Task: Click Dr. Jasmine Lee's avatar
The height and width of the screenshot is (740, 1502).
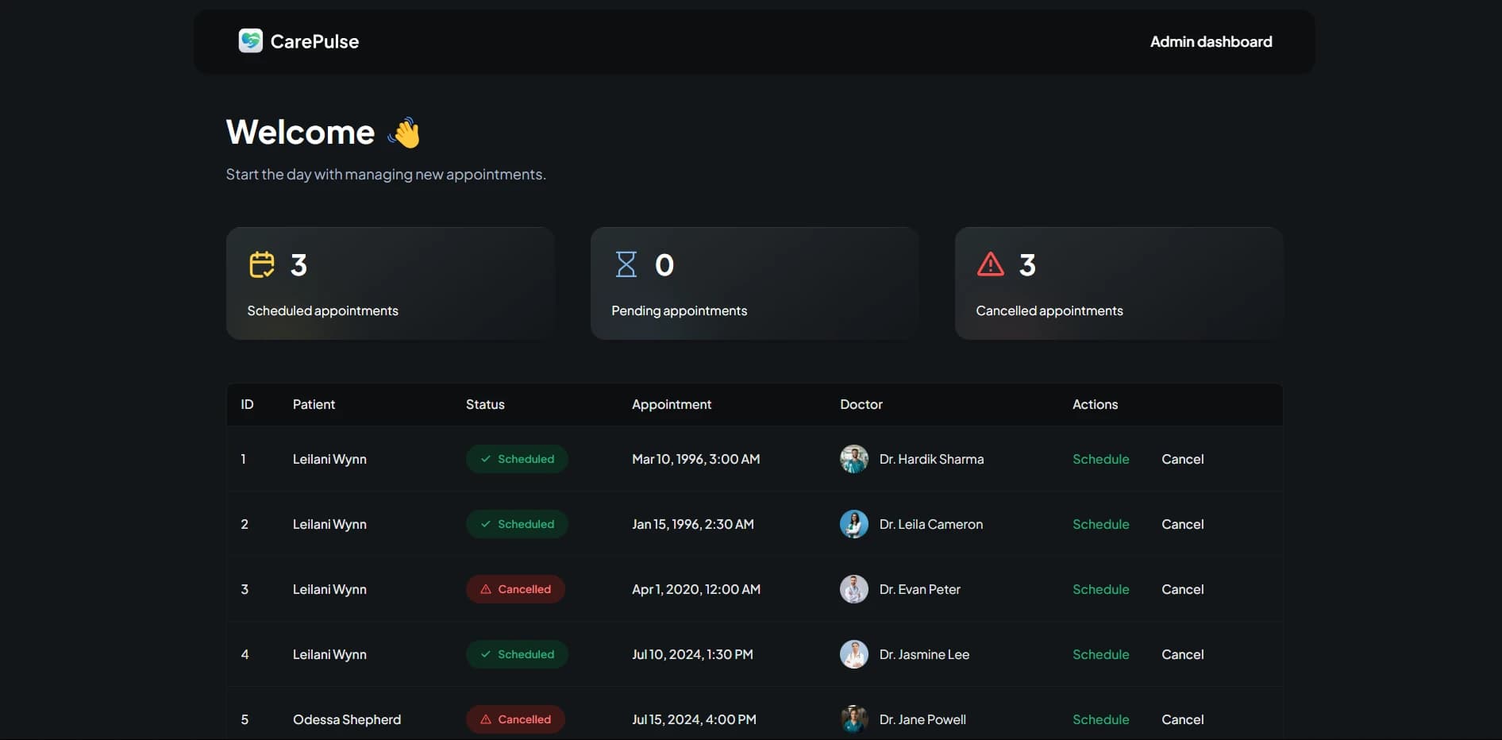Action: pos(853,654)
